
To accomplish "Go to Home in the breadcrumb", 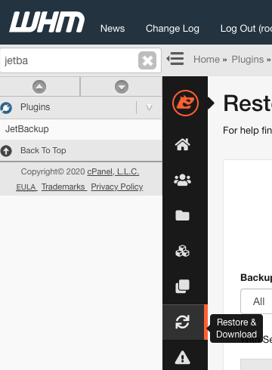I will pyautogui.click(x=206, y=60).
